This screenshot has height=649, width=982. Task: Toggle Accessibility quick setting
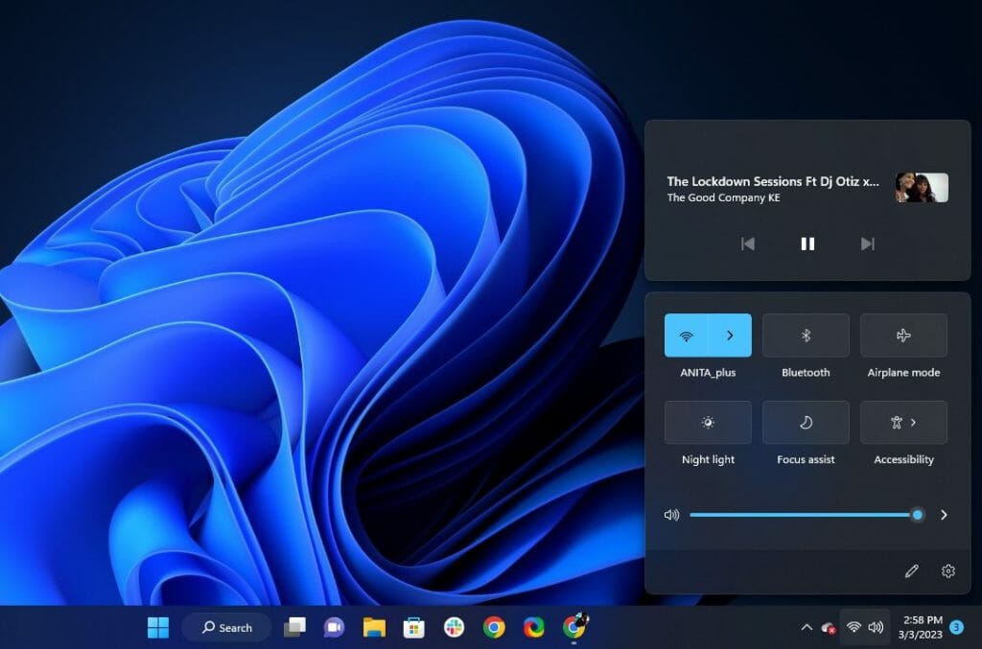(x=903, y=422)
